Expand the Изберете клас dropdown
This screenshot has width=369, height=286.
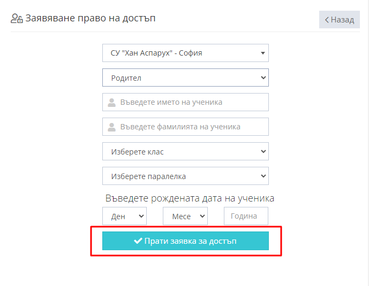pos(185,152)
